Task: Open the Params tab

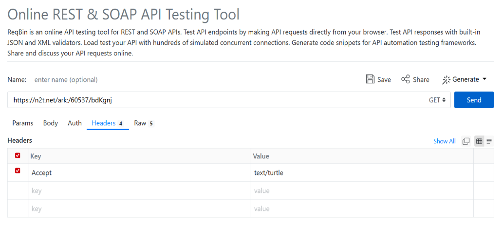Action: (x=23, y=123)
